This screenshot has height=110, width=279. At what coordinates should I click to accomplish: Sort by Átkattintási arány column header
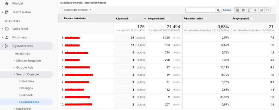(x=194, y=18)
